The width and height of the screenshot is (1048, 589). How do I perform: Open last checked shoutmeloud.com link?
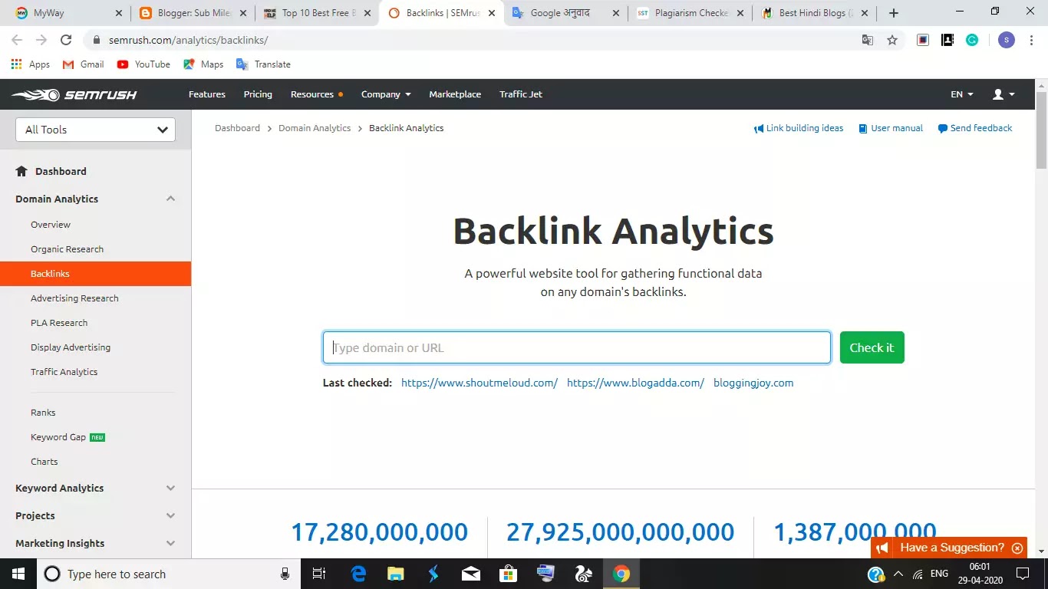tap(480, 383)
